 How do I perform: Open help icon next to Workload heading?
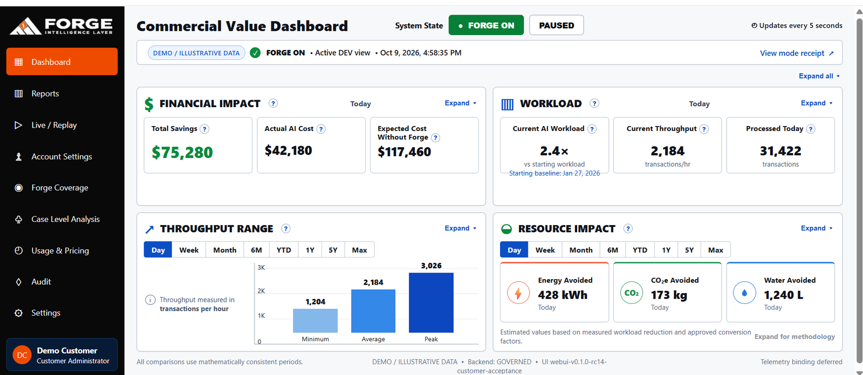click(x=594, y=103)
